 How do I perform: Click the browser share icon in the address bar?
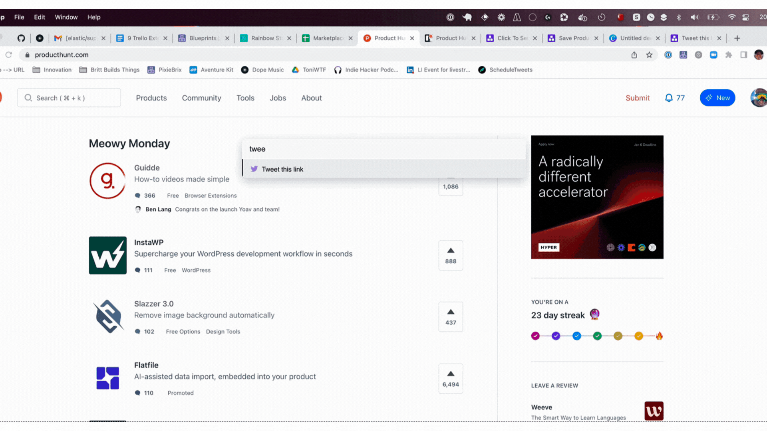(x=634, y=55)
